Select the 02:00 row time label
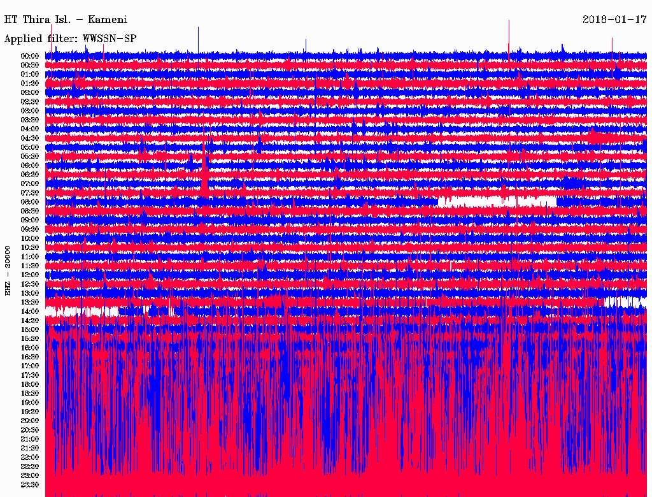The width and height of the screenshot is (652, 497). (x=30, y=92)
